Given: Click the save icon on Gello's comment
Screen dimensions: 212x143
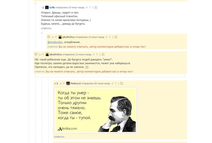Looking at the screenshot, I should tap(96, 7).
